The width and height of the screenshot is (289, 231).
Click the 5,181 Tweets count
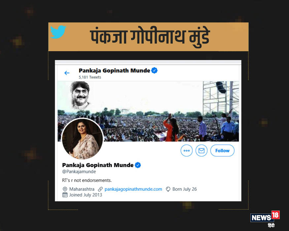[90, 77]
